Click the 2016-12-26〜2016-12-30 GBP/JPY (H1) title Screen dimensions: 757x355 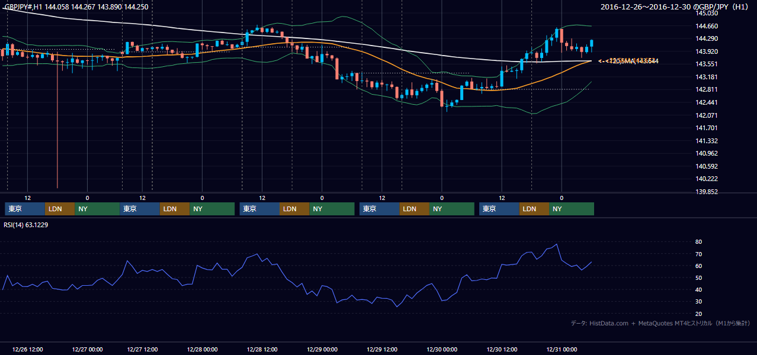[x=675, y=7]
